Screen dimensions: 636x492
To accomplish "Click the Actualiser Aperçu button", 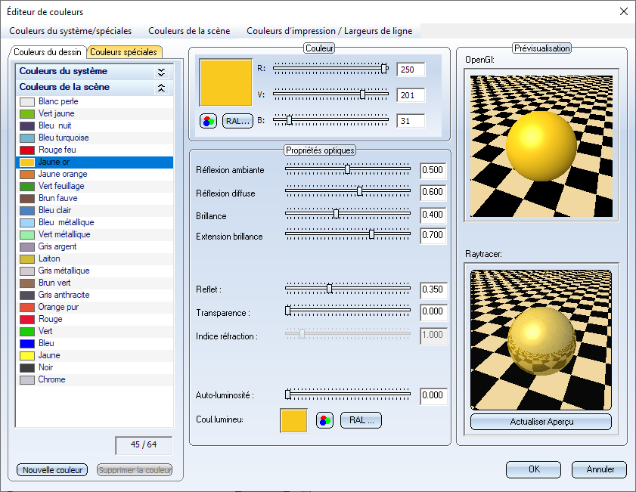I will click(540, 422).
